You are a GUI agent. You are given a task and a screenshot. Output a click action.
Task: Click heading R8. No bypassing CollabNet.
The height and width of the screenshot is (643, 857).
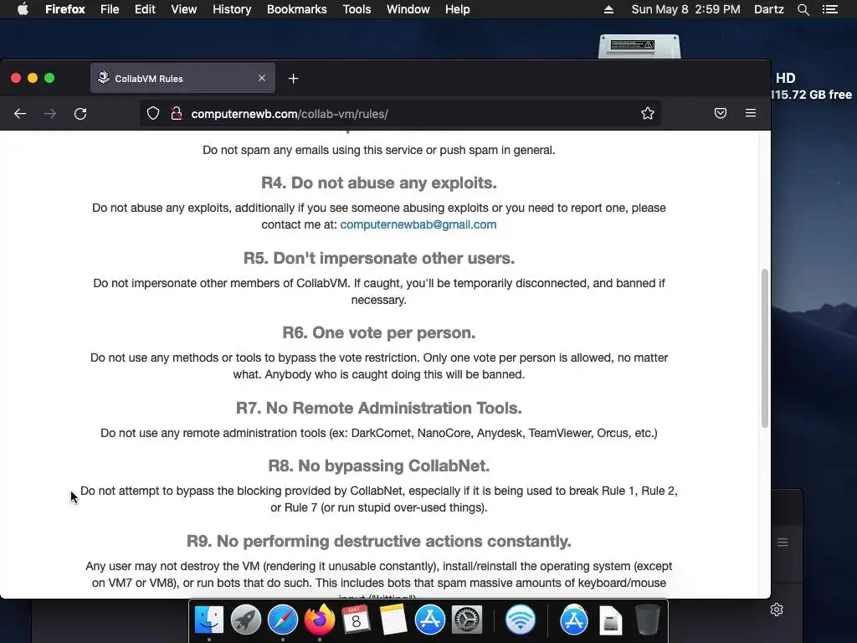379,466
